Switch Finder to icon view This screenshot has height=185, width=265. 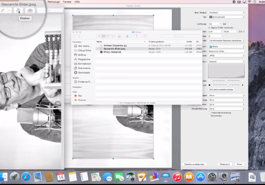(x=99, y=36)
